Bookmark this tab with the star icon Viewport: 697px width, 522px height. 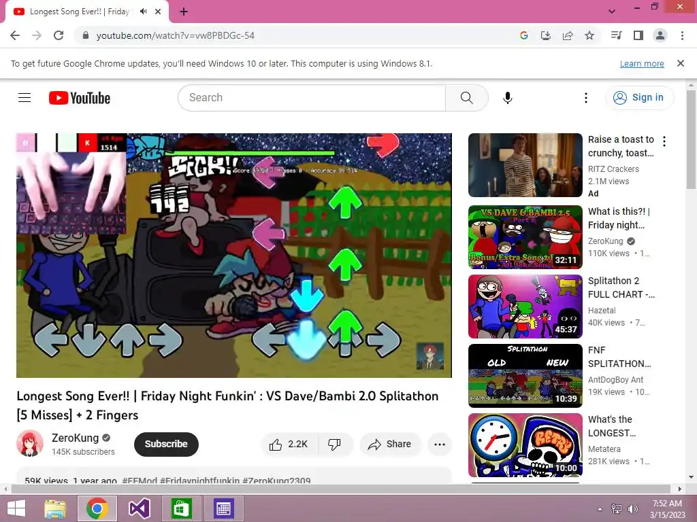(589, 35)
